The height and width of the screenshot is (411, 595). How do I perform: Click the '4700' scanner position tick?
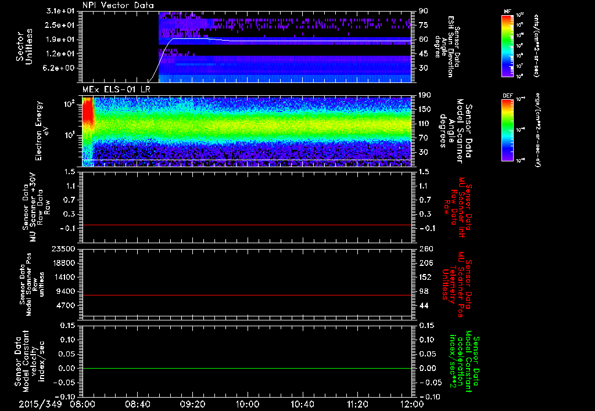[65, 305]
